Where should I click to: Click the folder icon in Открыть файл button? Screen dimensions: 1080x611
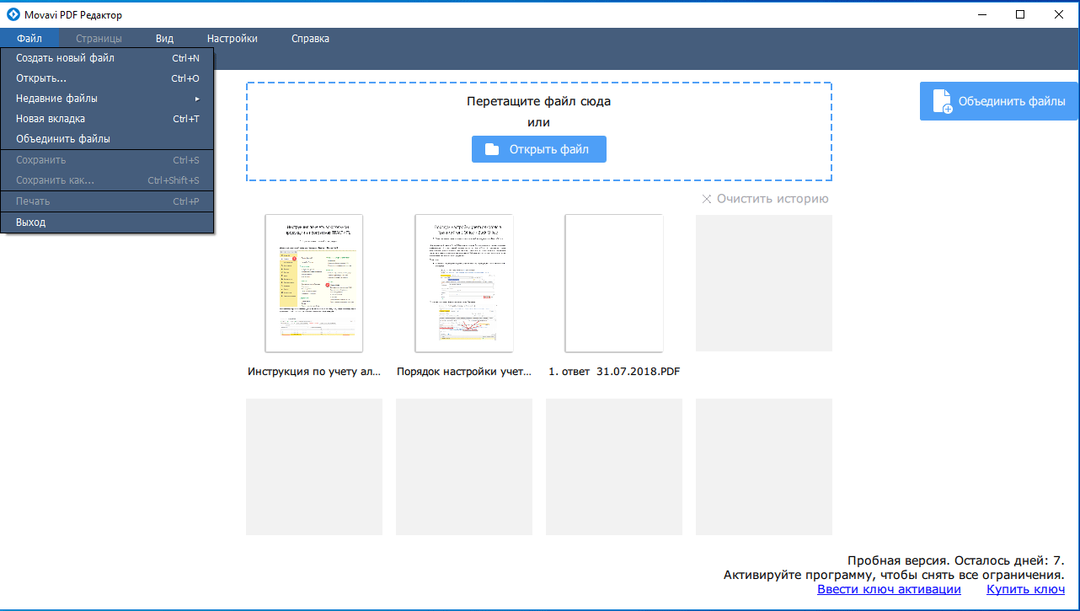[x=492, y=149]
